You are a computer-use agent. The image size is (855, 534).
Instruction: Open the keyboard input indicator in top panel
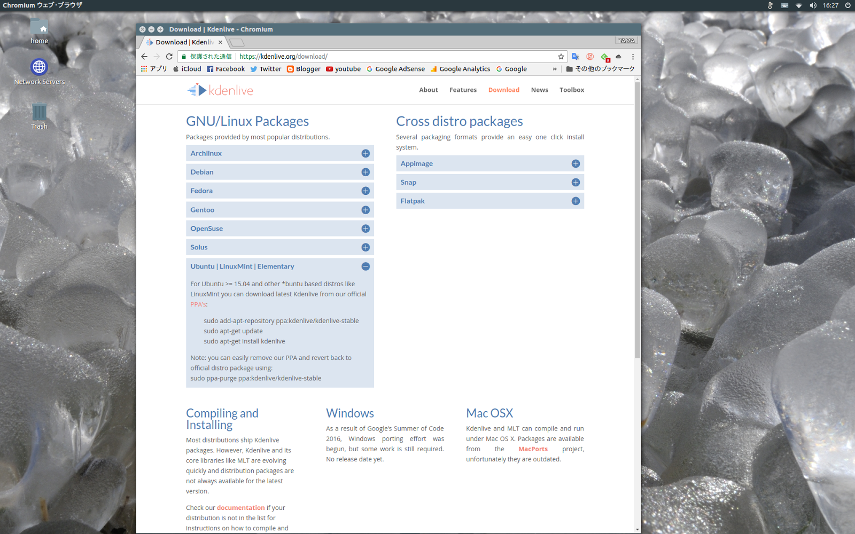[x=784, y=5]
